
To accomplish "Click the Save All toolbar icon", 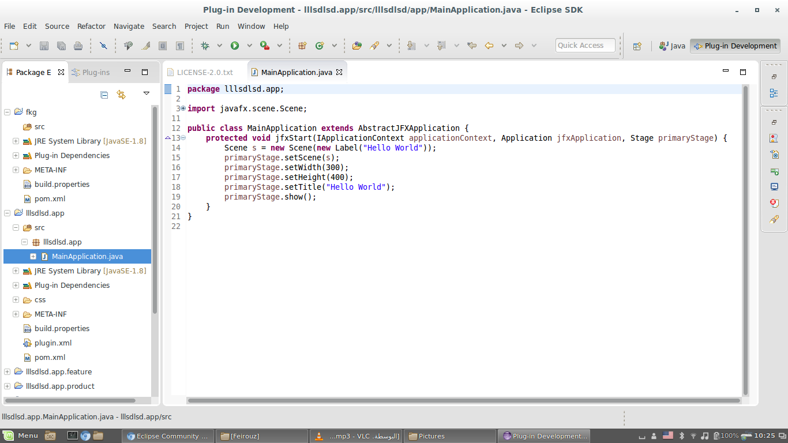I will click(61, 46).
